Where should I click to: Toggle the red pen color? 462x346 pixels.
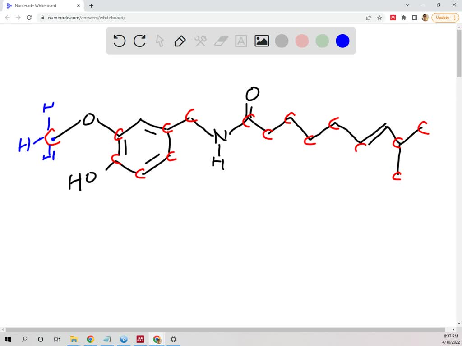coord(301,41)
